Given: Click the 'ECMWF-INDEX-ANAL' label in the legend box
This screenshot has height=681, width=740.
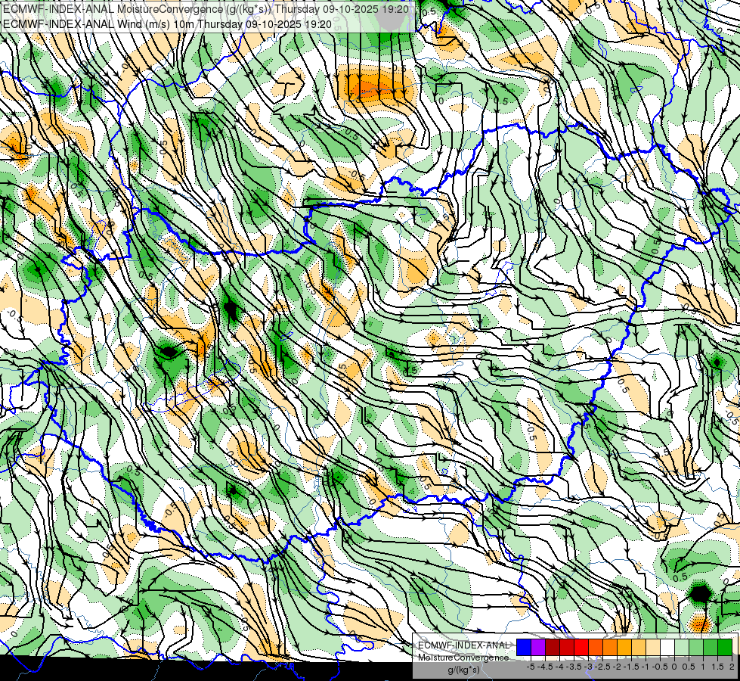Looking at the screenshot, I should pyautogui.click(x=463, y=645).
